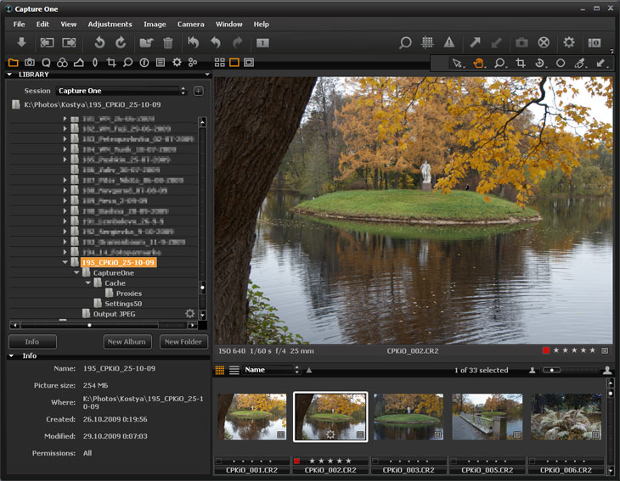Select thumbnail CPKiO_005.CR2 with bridge

coord(488,417)
